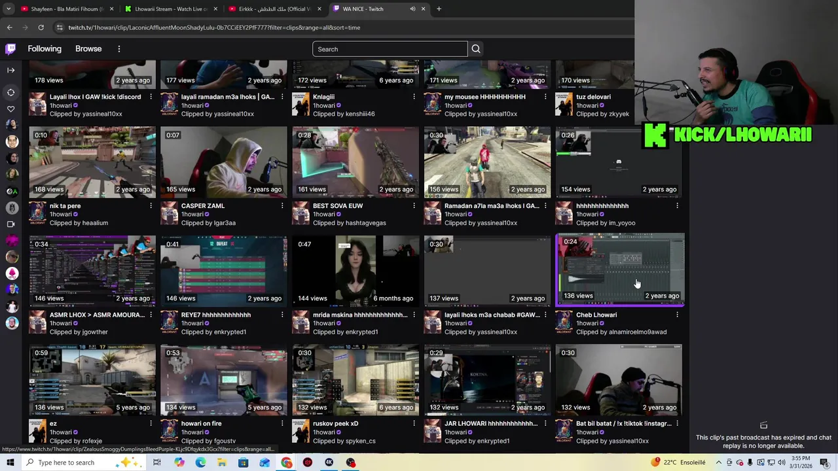Open options menu for BEST SOVA EUW clip
The height and width of the screenshot is (471, 838).
[414, 206]
